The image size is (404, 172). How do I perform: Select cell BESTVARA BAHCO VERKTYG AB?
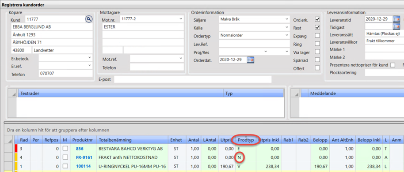click(x=132, y=149)
